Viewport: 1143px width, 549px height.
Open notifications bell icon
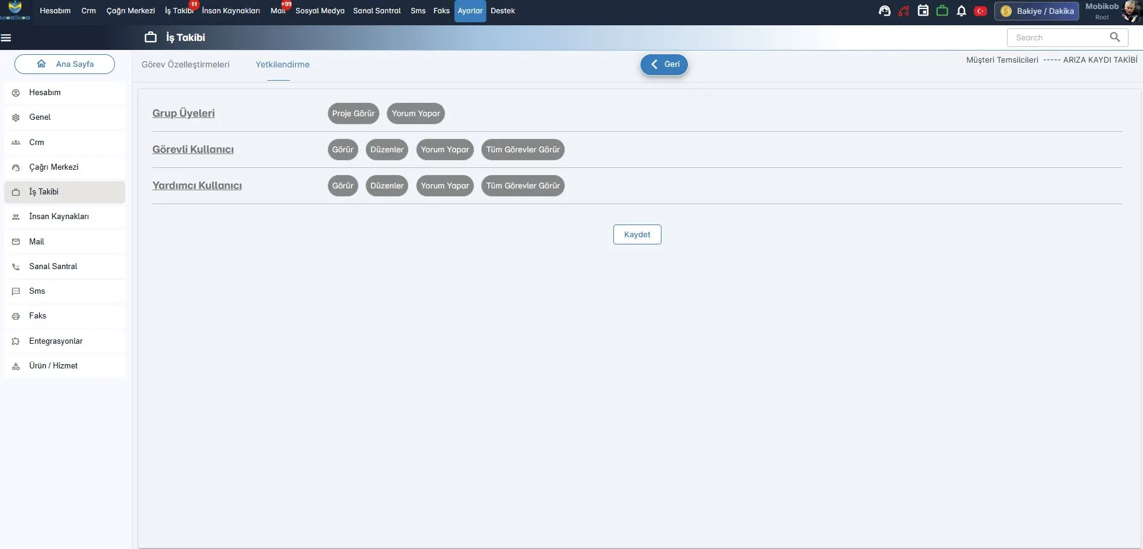tap(961, 11)
